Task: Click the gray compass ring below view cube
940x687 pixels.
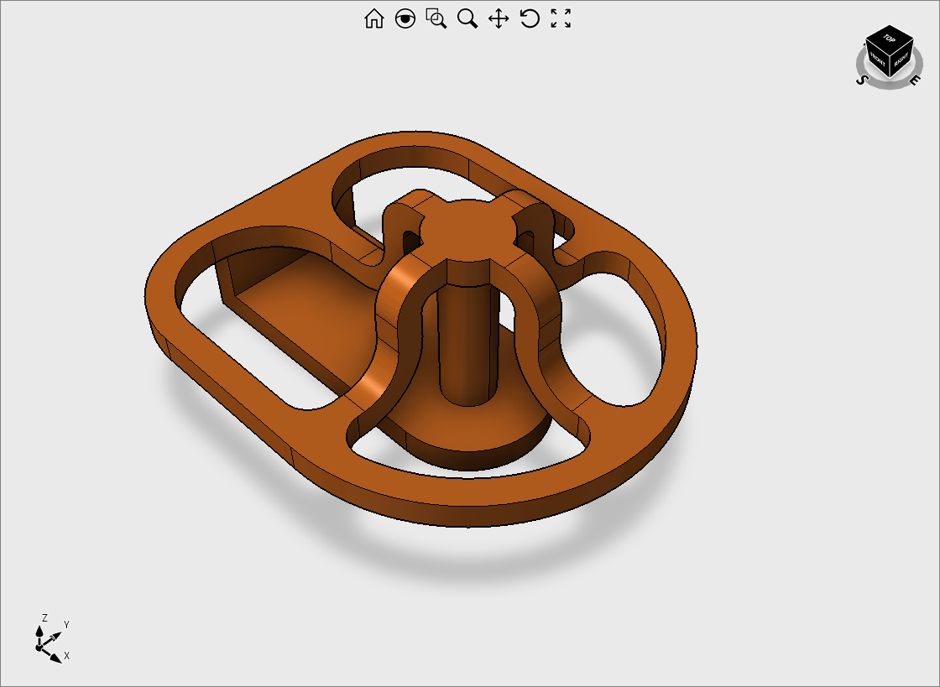Action: (889, 85)
